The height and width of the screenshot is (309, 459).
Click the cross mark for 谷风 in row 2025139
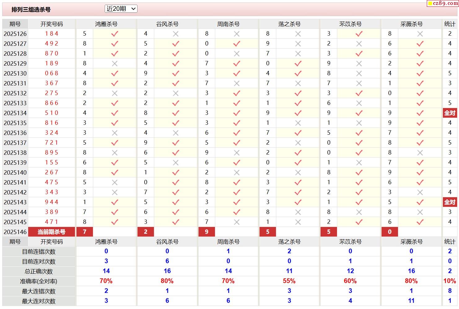176,163
